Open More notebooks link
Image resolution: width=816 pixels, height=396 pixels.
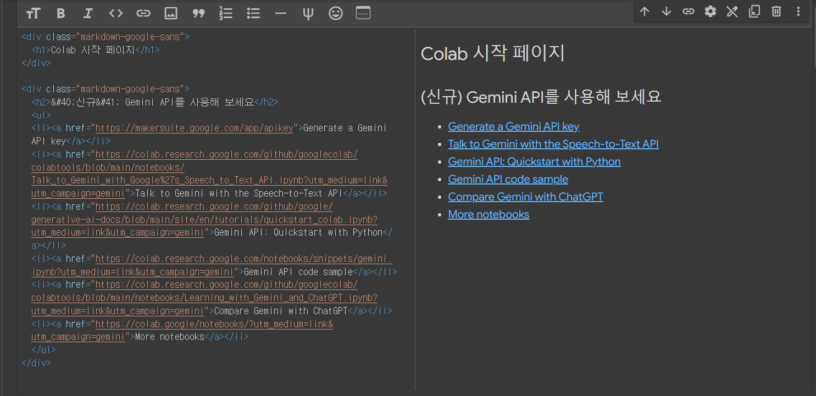(489, 214)
